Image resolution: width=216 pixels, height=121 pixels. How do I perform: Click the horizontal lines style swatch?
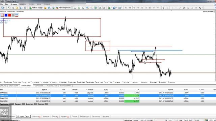17,15
